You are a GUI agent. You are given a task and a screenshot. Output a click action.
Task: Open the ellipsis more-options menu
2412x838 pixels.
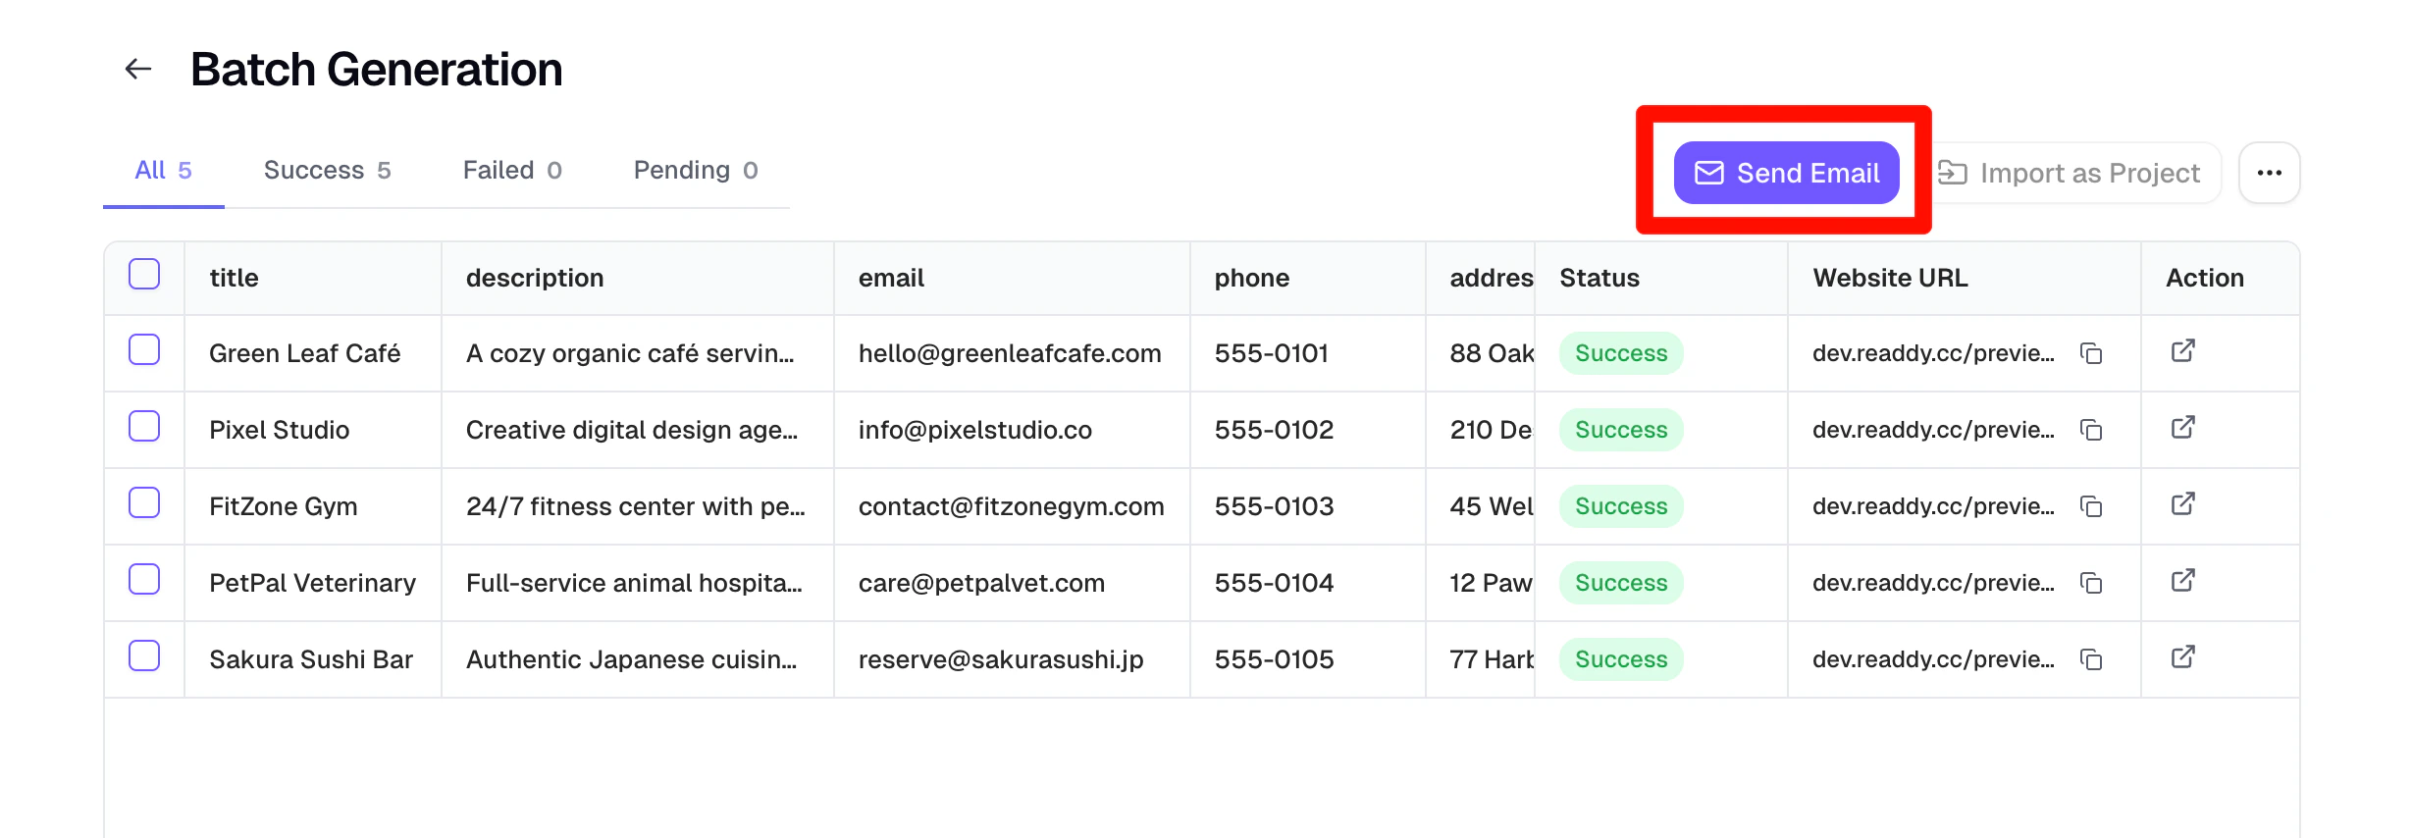pyautogui.click(x=2269, y=172)
